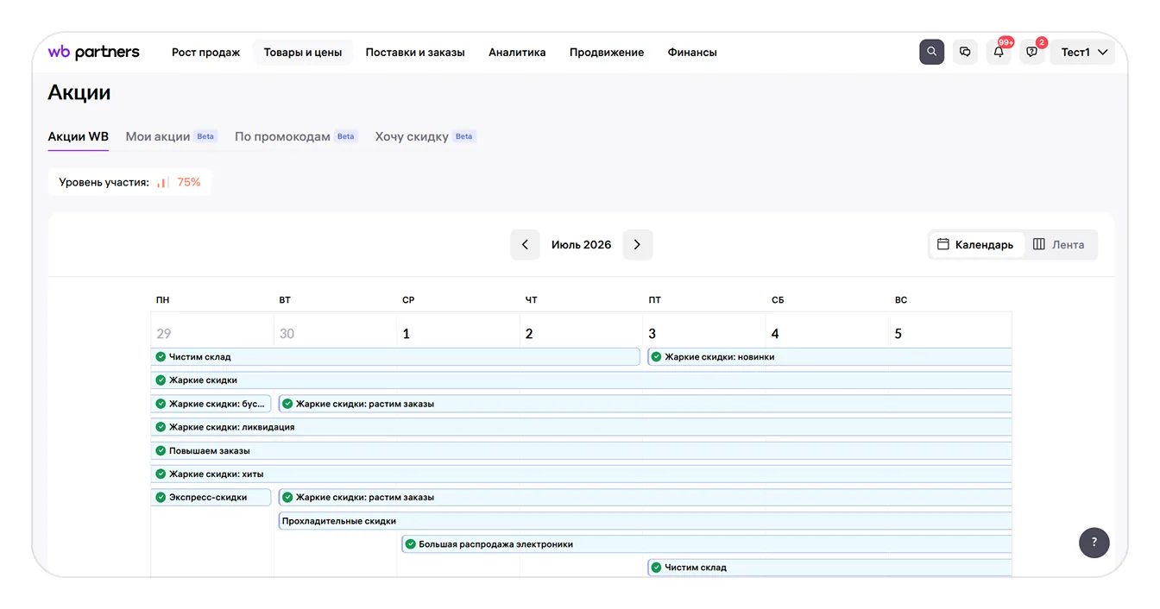Open the Товары и цены menu
The image size is (1160, 609).
(303, 53)
